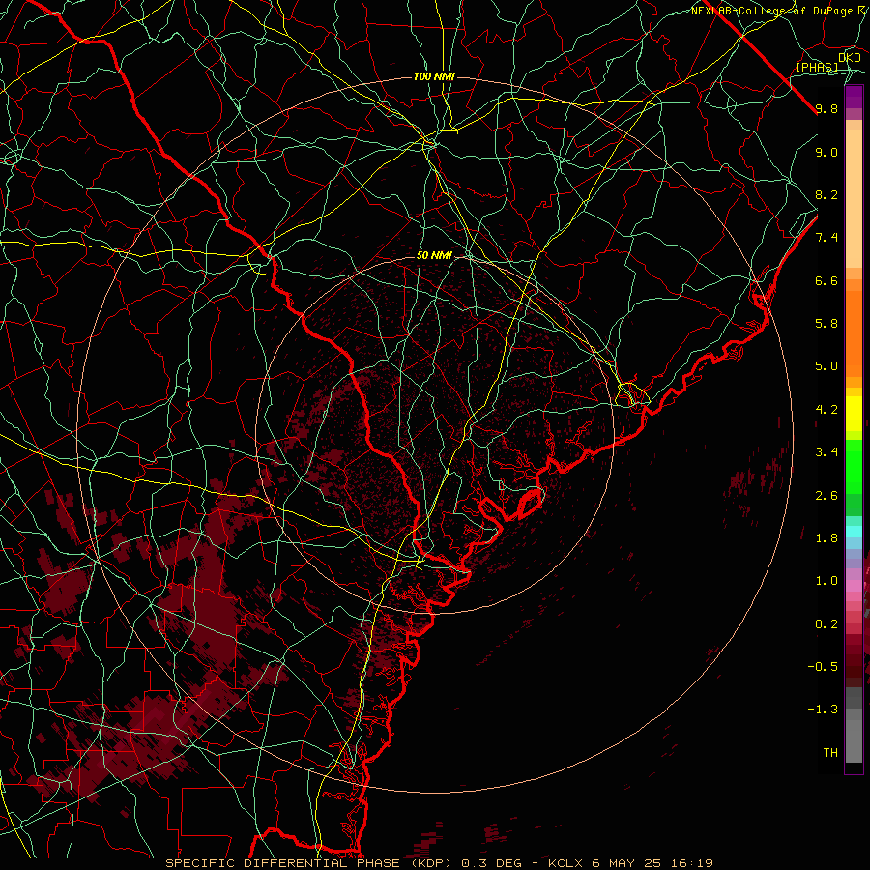Pick the bright green band of the color scale
Viewport: 870px width, 870px height.
coord(854,466)
